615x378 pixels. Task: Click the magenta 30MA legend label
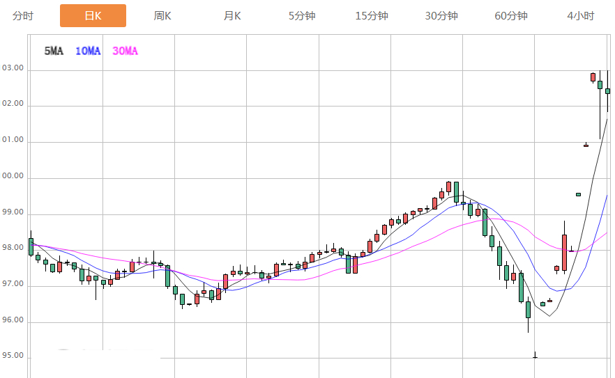[x=125, y=51]
